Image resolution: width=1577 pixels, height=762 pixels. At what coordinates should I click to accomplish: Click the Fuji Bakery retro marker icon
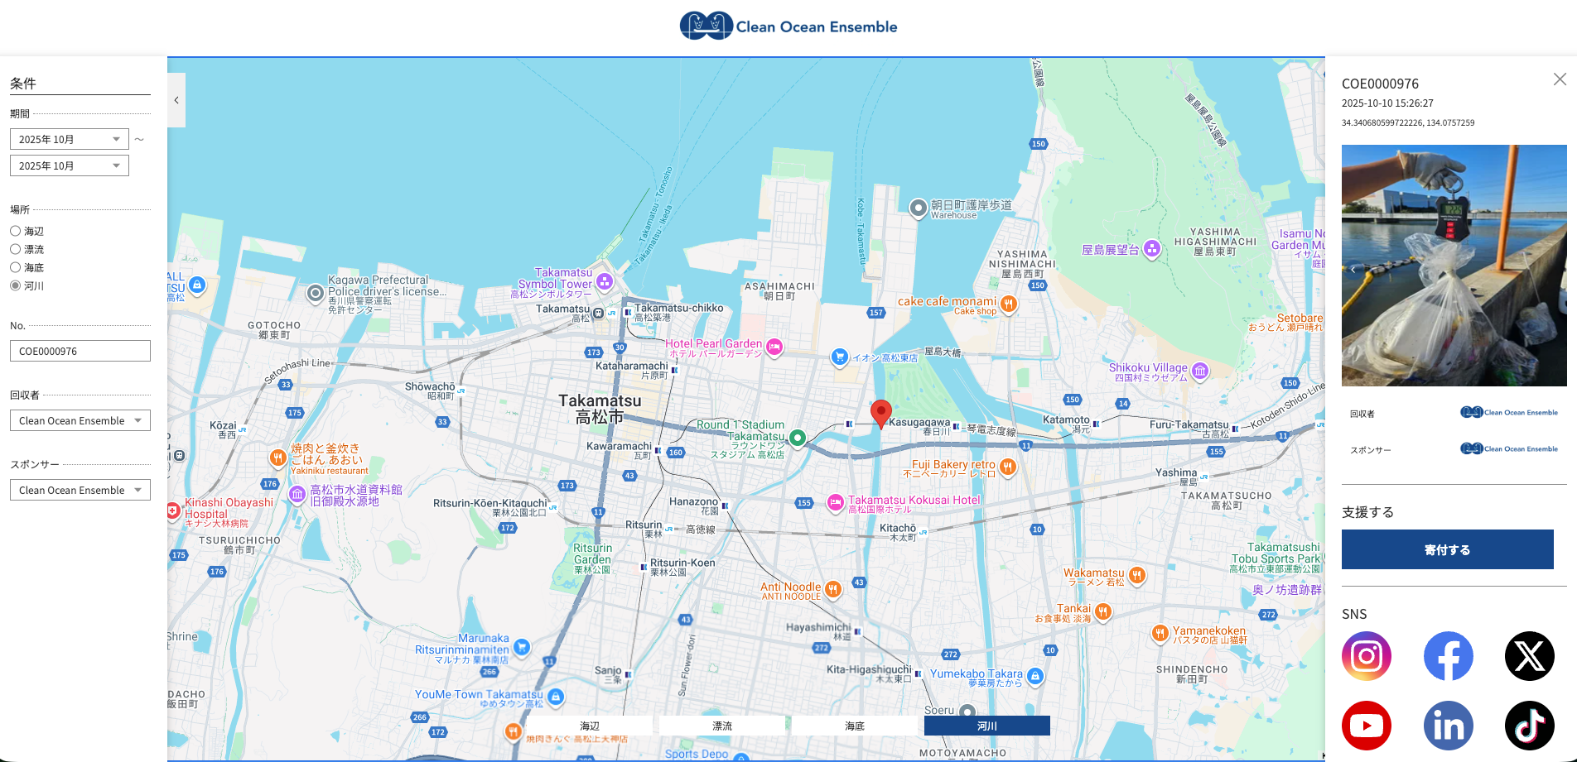[x=1007, y=467]
